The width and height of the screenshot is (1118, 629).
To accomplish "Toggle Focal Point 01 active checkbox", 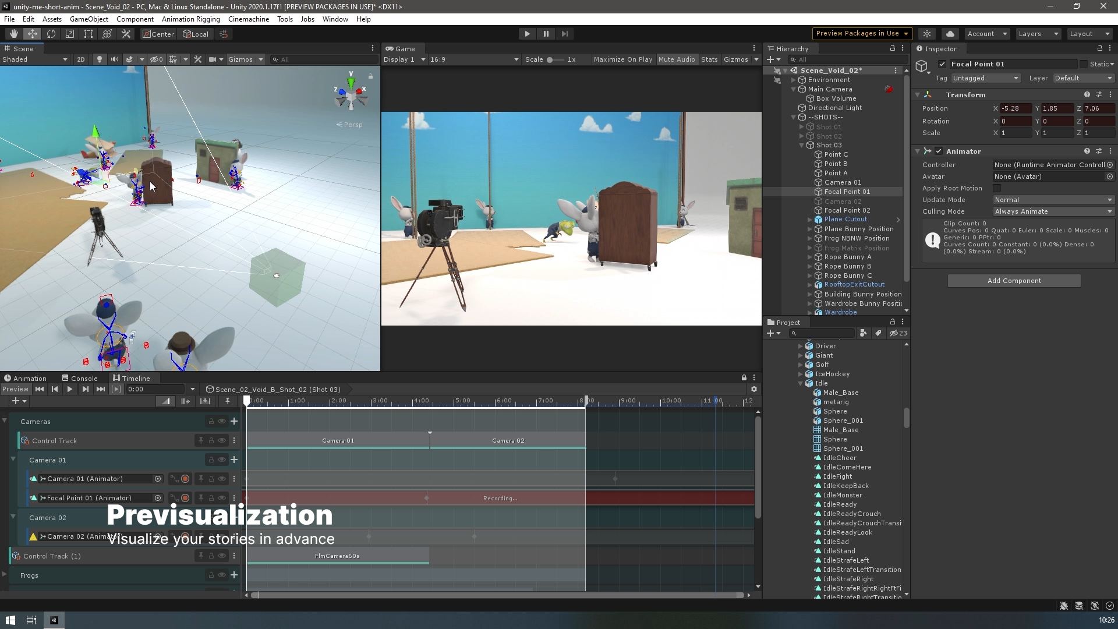I will coord(942,64).
